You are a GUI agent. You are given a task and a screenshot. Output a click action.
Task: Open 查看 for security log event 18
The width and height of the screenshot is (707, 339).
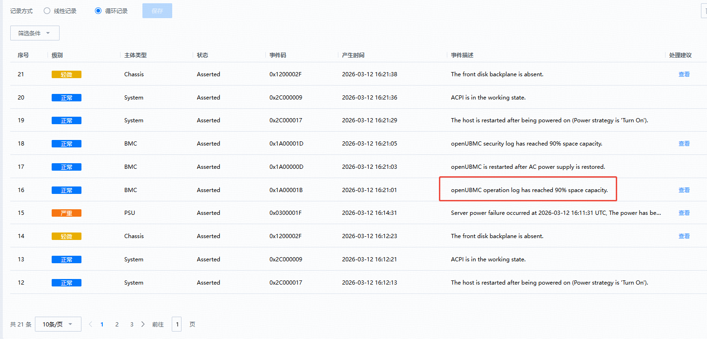pyautogui.click(x=684, y=144)
